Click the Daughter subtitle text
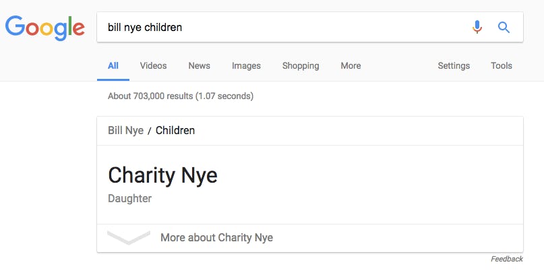 click(x=129, y=199)
